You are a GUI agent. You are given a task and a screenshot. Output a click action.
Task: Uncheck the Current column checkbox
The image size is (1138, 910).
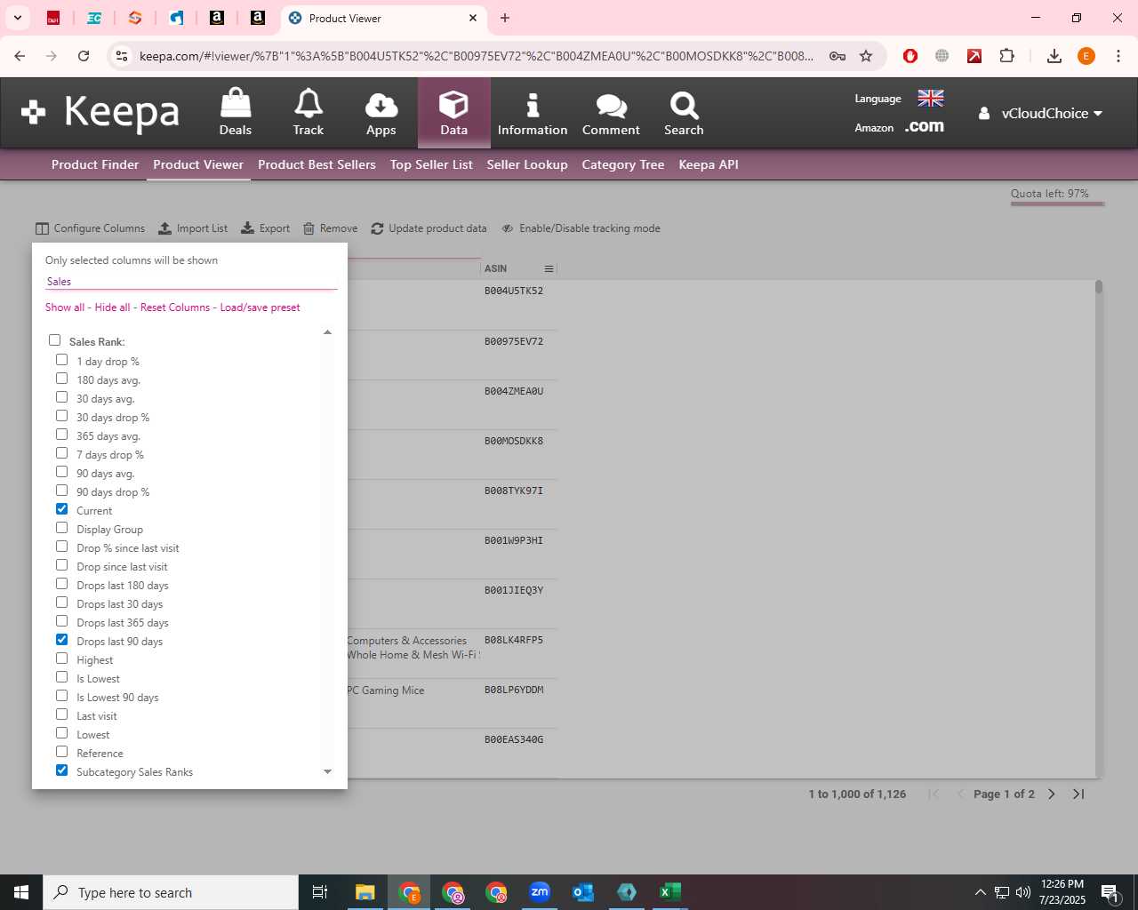pos(61,509)
